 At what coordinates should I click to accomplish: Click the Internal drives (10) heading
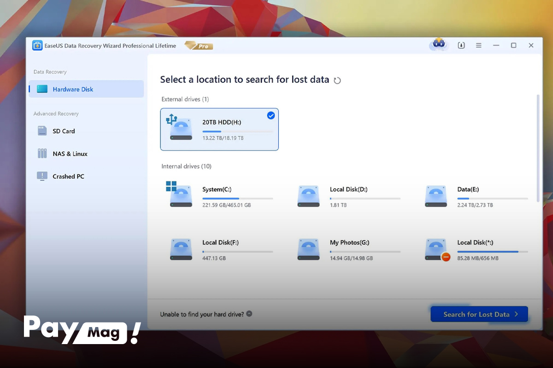[186, 167]
